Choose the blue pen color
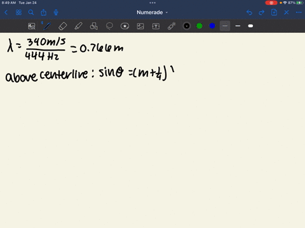The width and height of the screenshot is (305, 228). click(212, 26)
